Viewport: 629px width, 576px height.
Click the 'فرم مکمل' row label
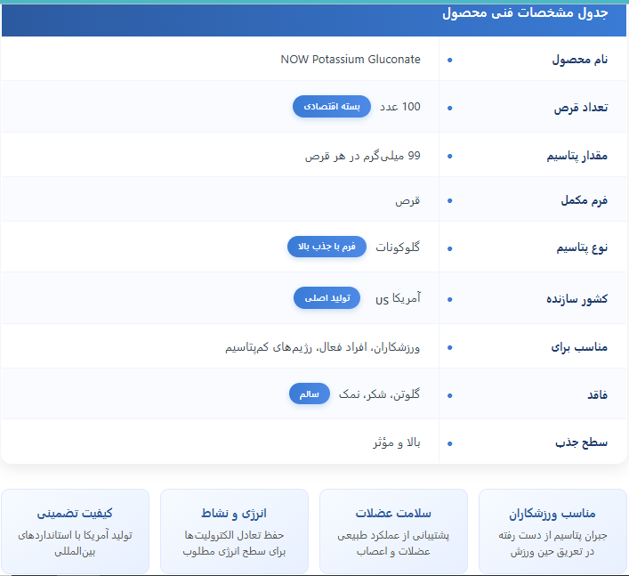pos(584,200)
